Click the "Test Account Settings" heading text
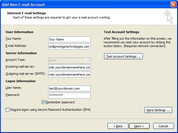178x133 pixels. tap(122, 32)
